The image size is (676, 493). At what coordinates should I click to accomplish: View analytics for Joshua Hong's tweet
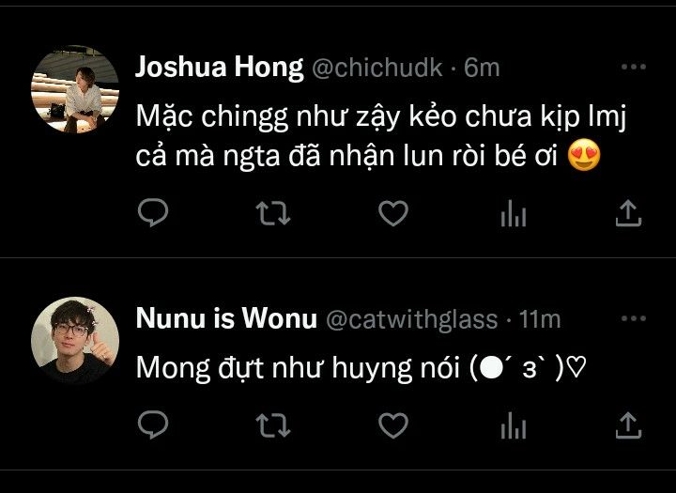pos(514,213)
